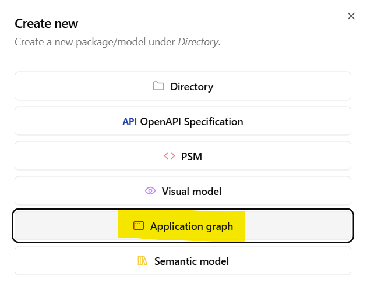The image size is (367, 301).
Task: Click the "OpenAPI Specification" label text
Action: 191,122
